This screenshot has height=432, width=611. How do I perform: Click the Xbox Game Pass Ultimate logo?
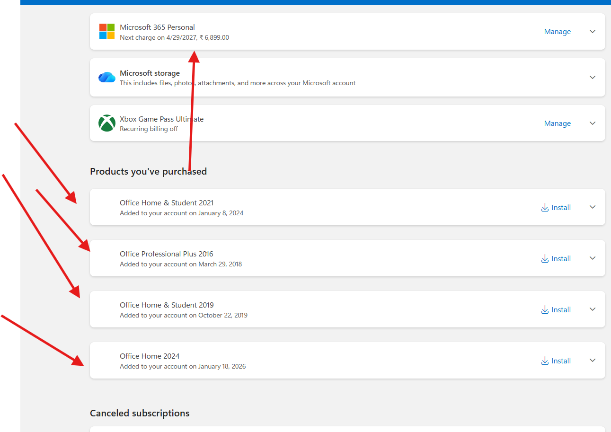[x=107, y=123]
